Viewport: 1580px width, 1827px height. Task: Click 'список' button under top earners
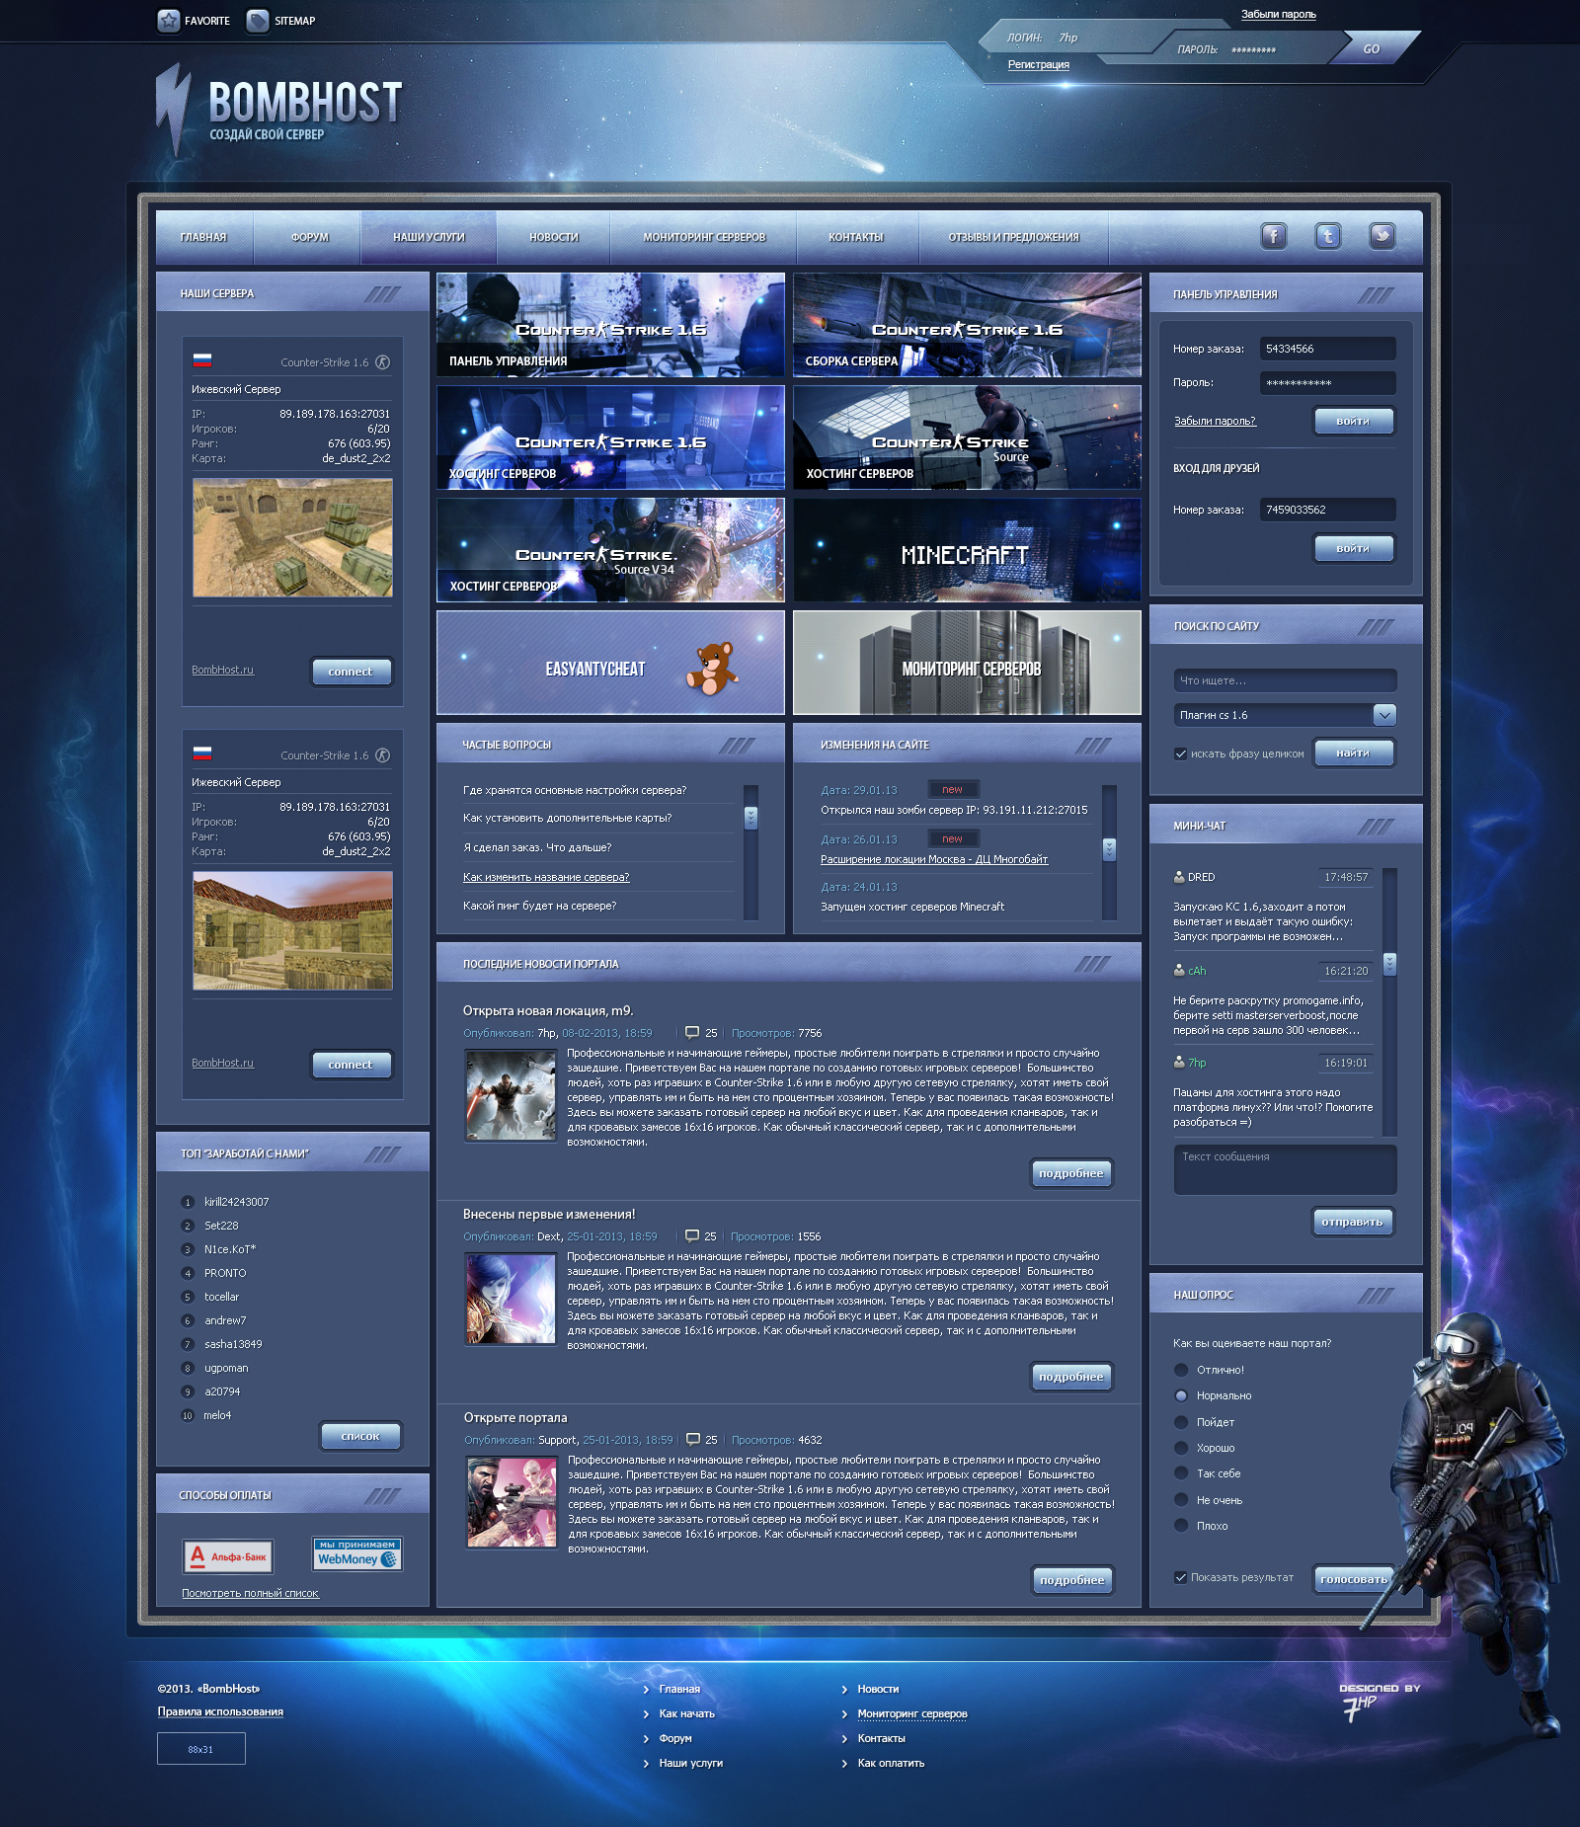point(360,1436)
